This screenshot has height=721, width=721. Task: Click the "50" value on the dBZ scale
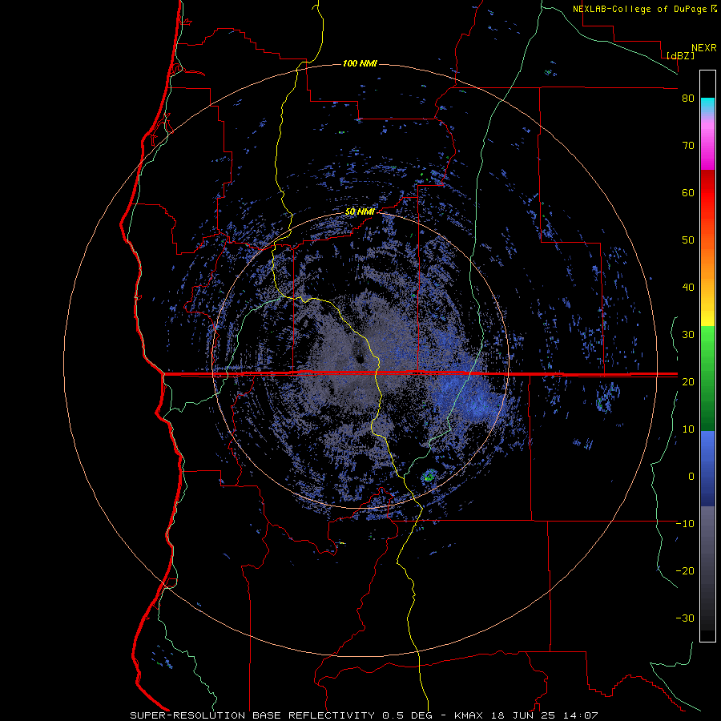pyautogui.click(x=688, y=240)
